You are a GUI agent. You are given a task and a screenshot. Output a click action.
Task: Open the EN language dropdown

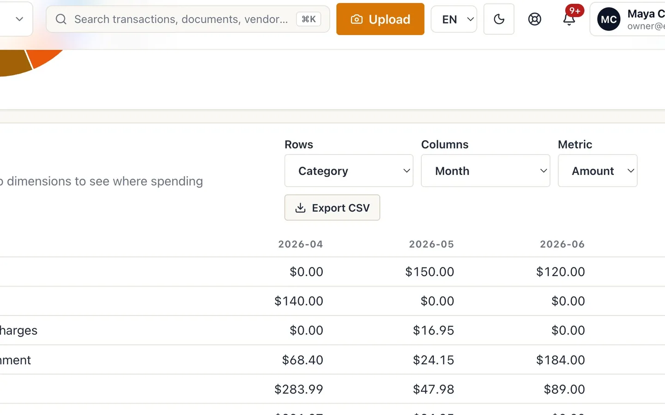tap(454, 19)
